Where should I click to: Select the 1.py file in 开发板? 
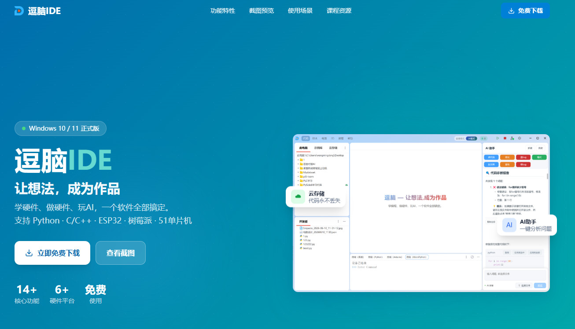coord(303,236)
